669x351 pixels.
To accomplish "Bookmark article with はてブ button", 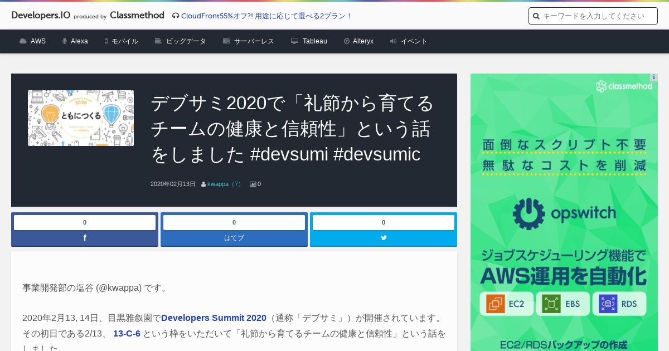I will 234,238.
